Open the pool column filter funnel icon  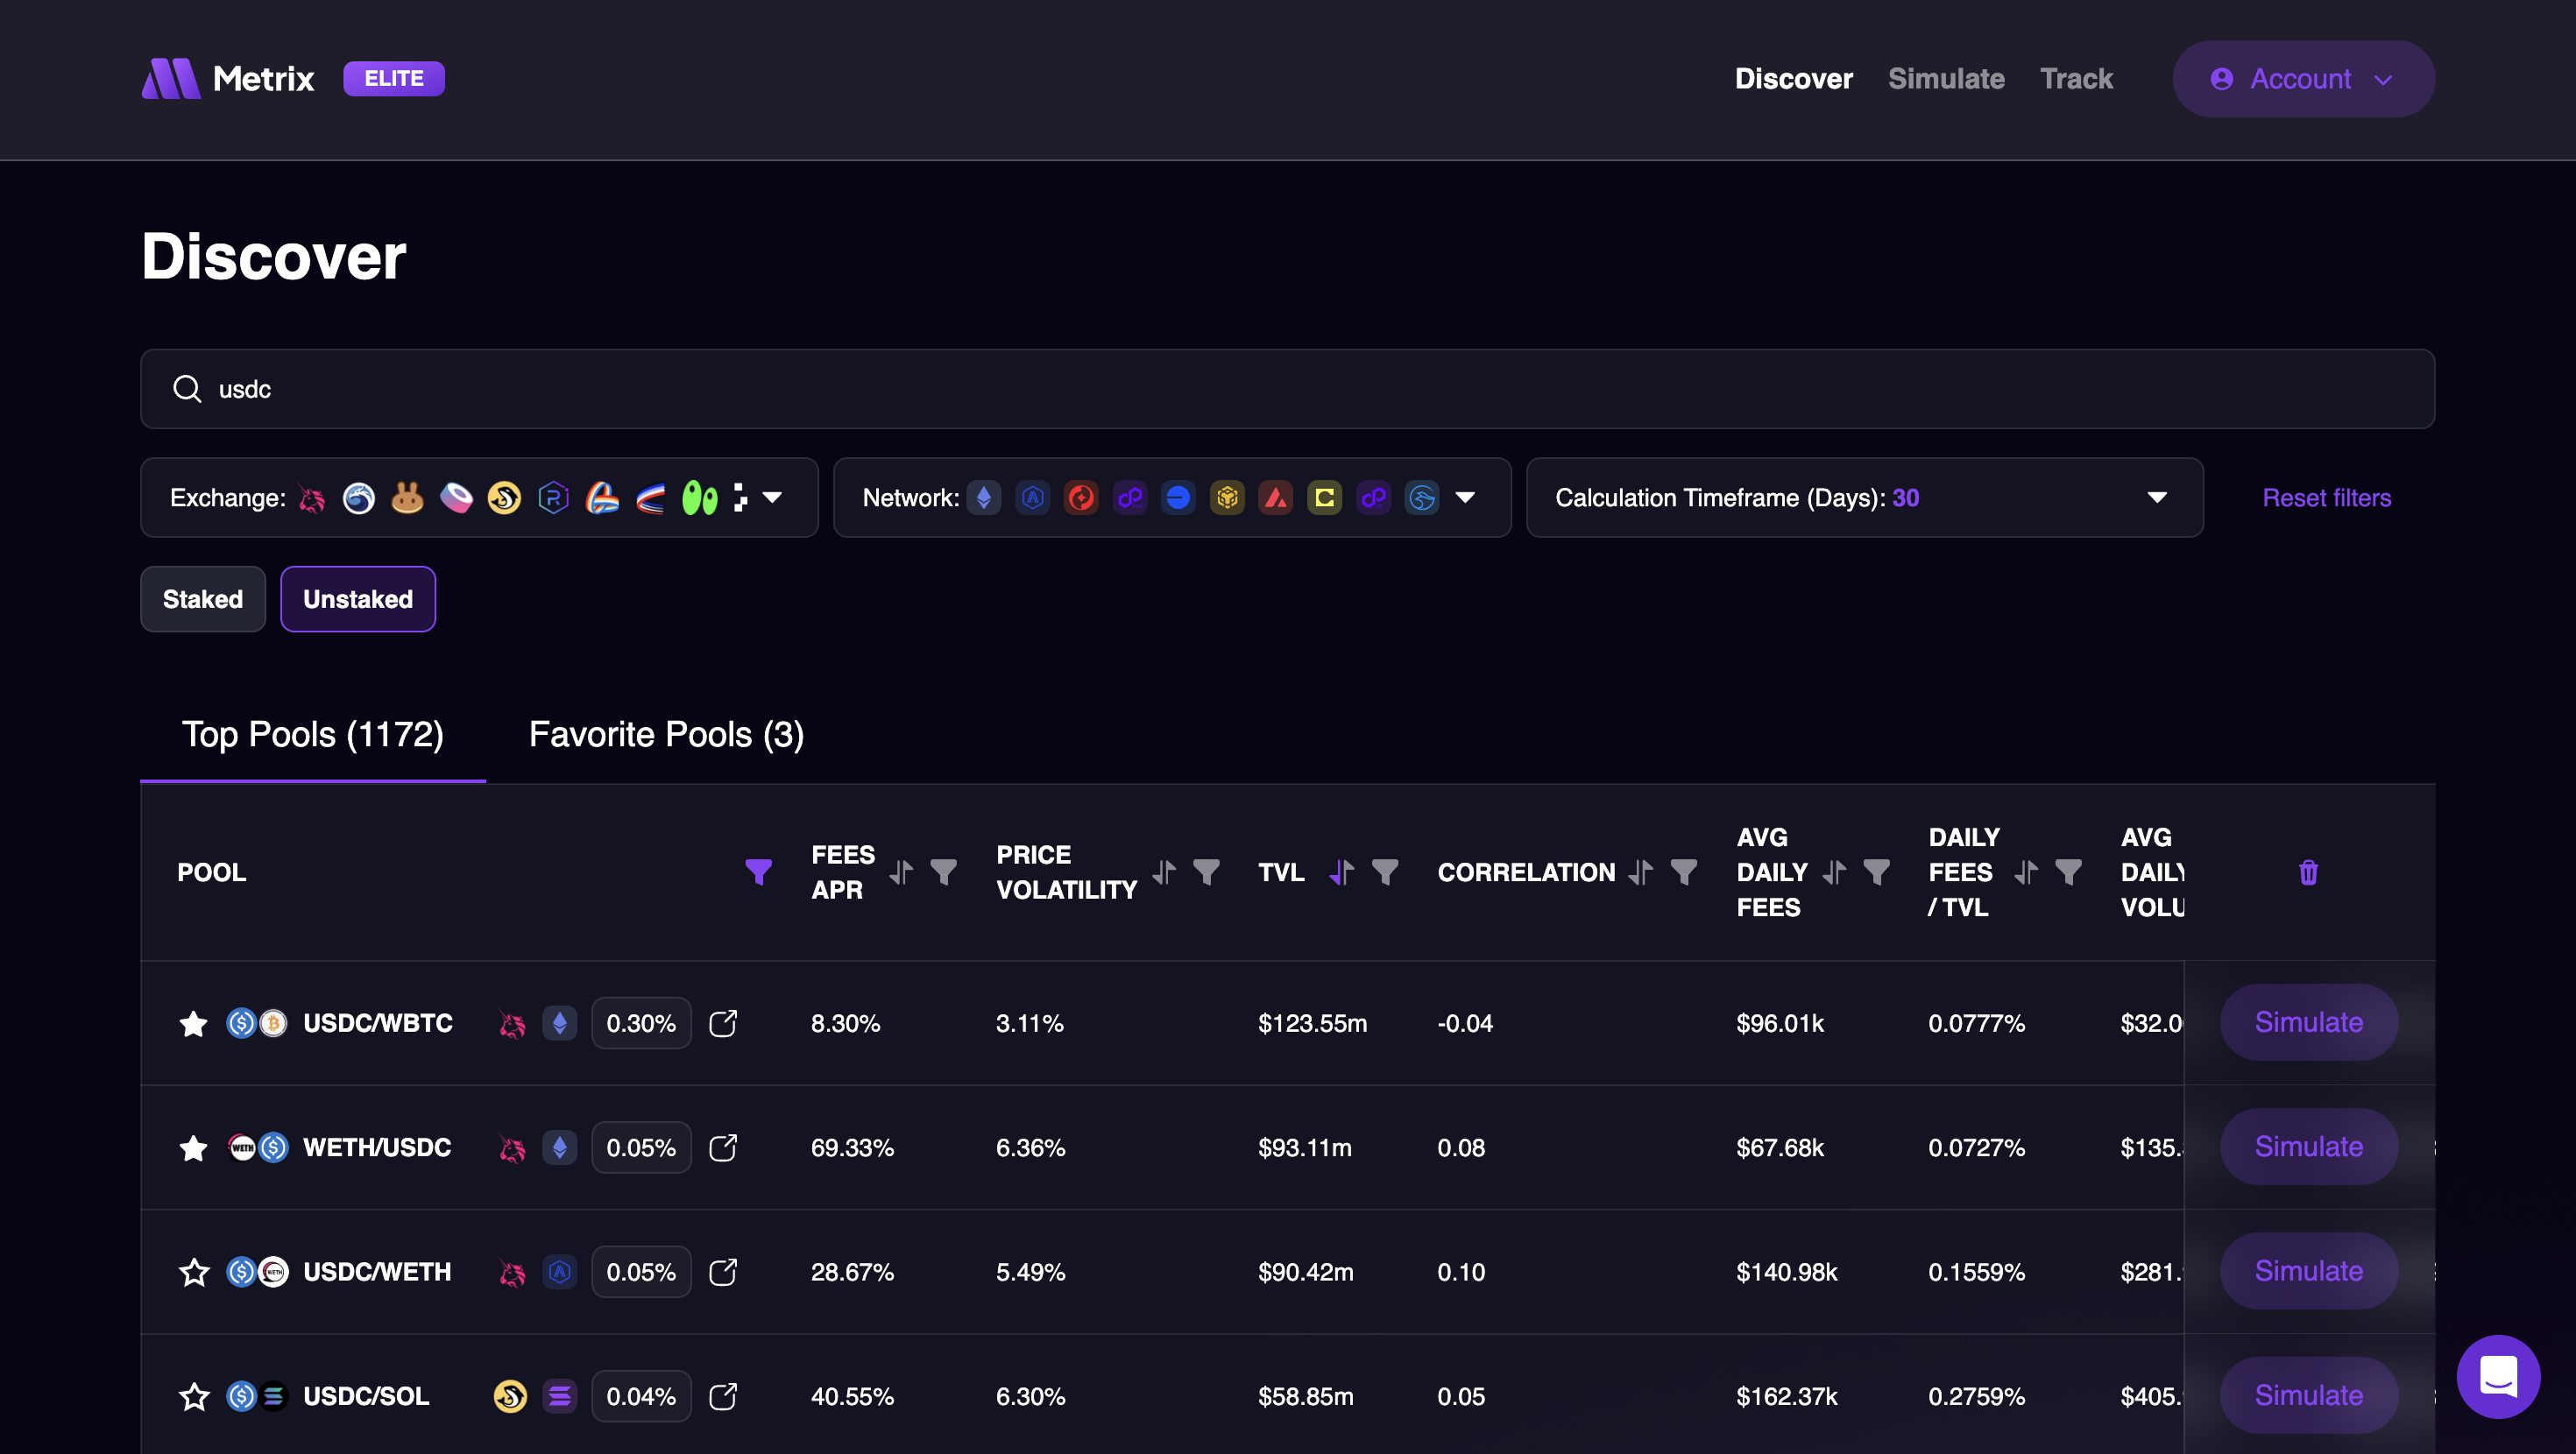tap(760, 872)
